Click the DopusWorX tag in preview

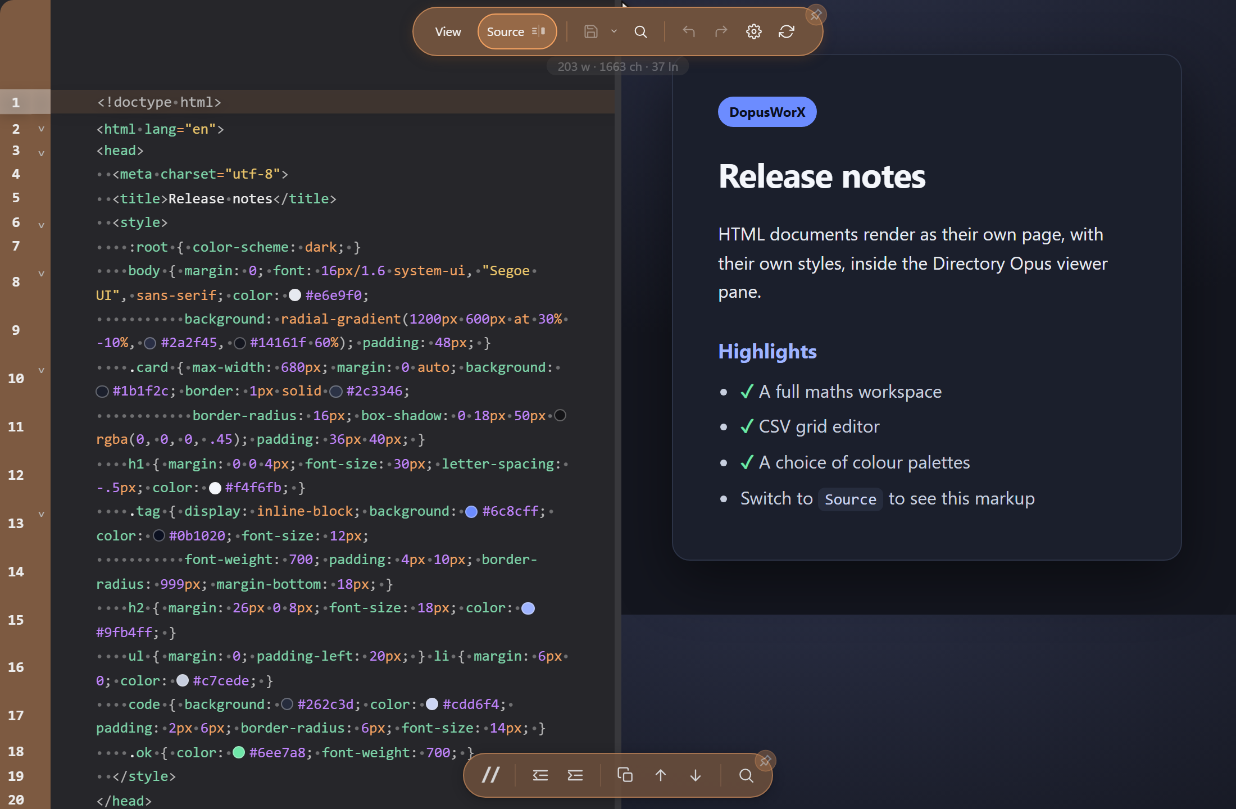click(x=767, y=112)
